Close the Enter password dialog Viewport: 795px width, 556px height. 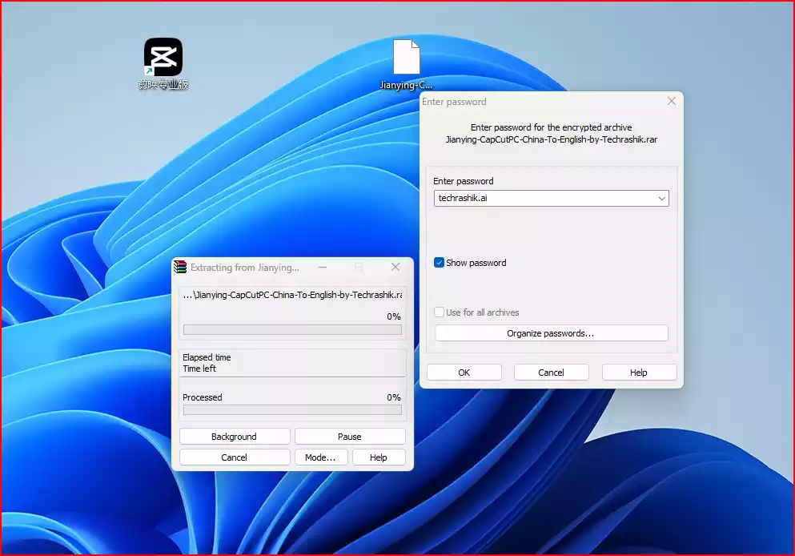[x=671, y=101]
